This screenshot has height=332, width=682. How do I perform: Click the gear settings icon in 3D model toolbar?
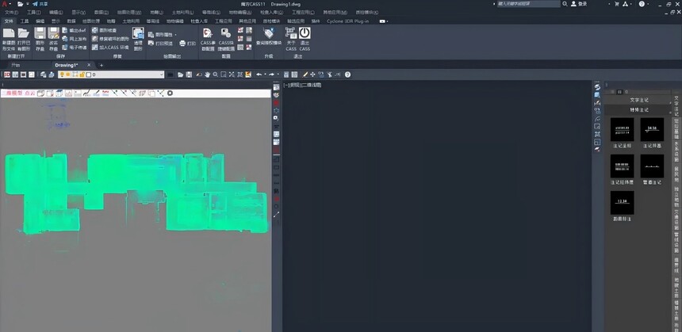click(170, 93)
